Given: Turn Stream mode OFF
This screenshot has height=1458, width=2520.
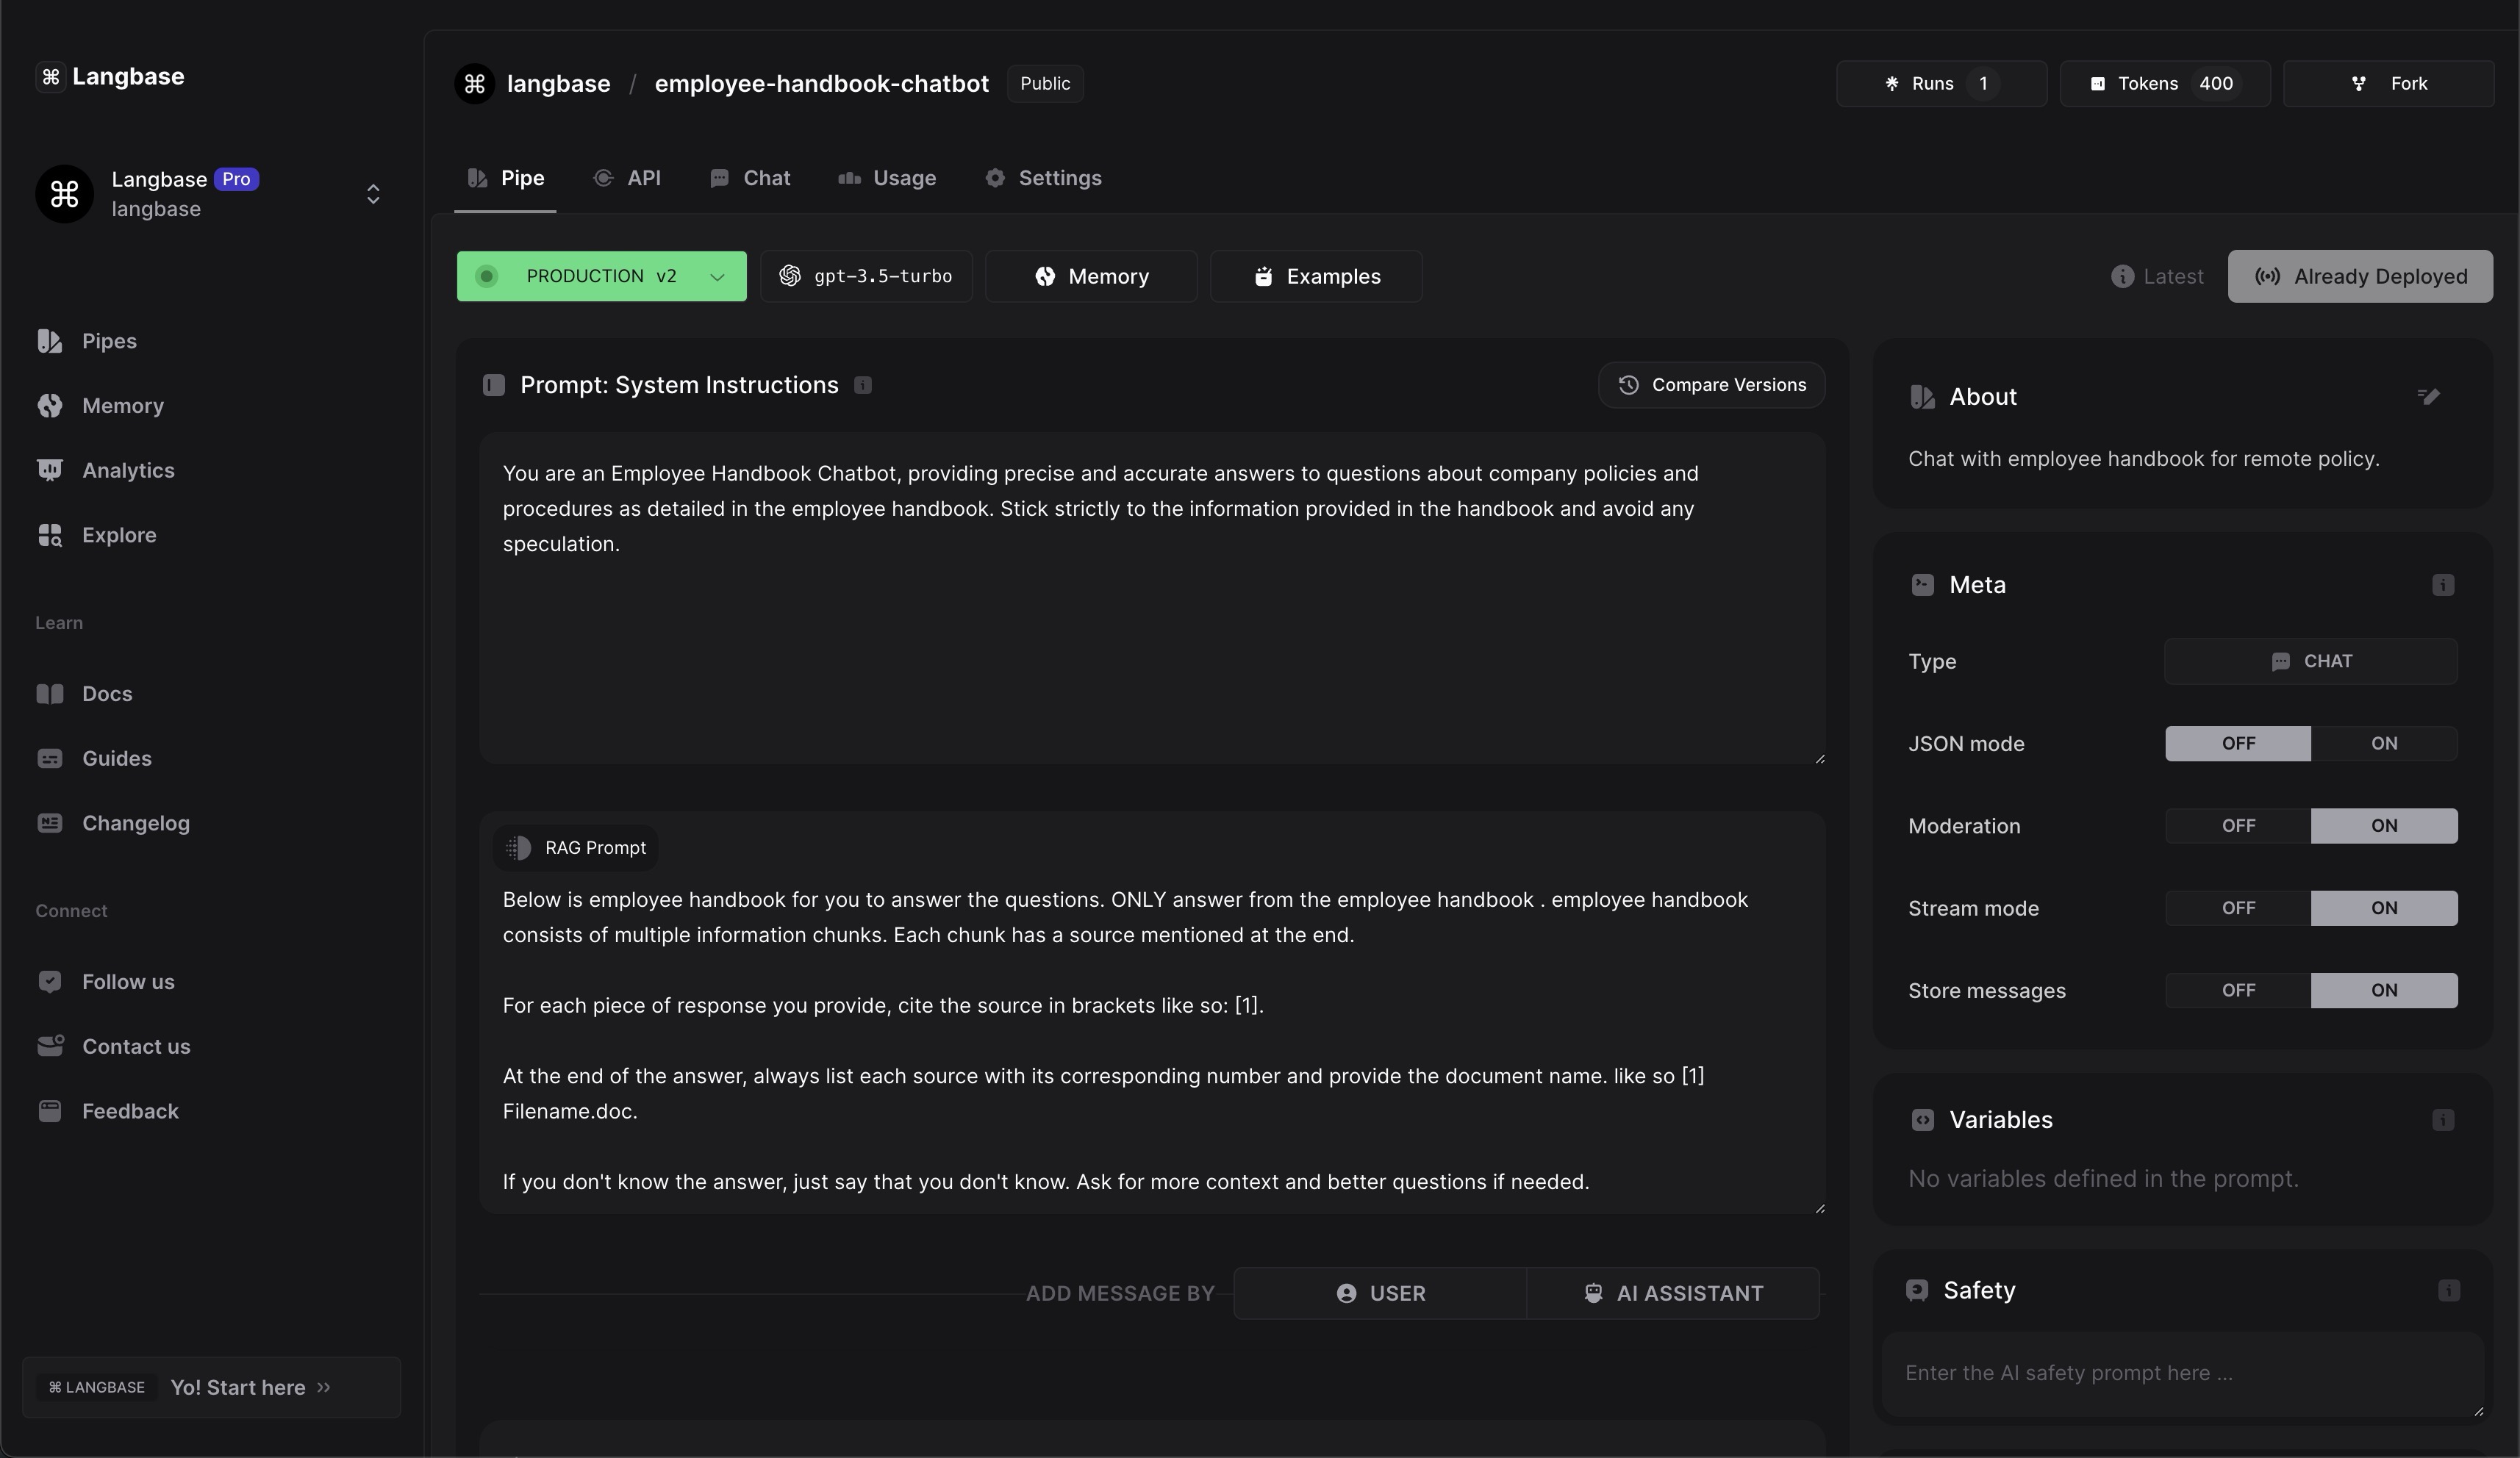Looking at the screenshot, I should (x=2237, y=908).
